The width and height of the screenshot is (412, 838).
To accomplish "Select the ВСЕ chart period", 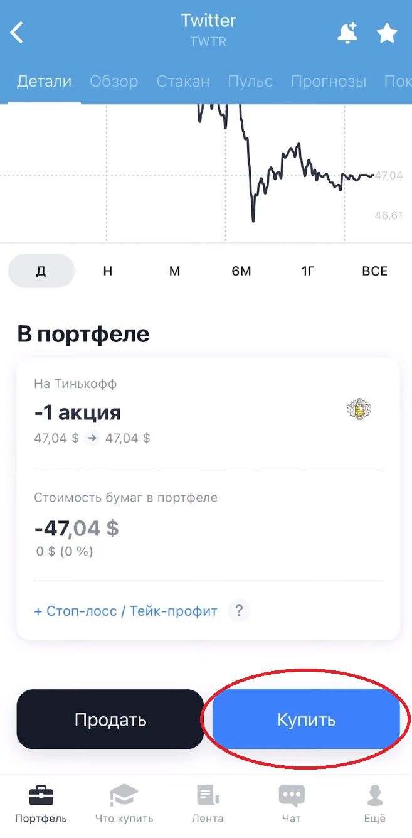I will tap(374, 271).
